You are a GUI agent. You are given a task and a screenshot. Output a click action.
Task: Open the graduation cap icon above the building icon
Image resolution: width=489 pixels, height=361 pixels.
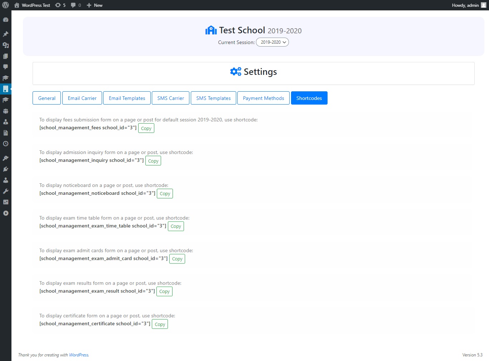[5, 78]
